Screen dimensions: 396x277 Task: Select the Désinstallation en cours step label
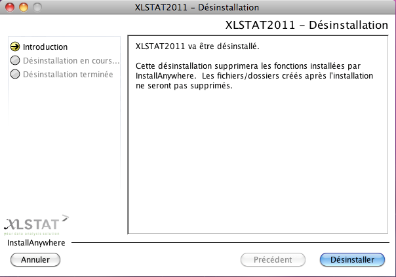click(x=71, y=61)
